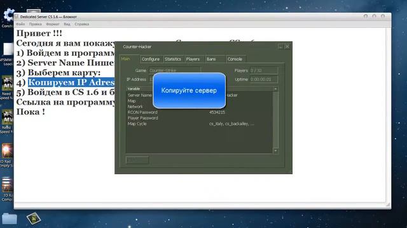Click the 3D Rad Empty desktop icon
The width and height of the screenshot is (407, 228).
click(x=7, y=156)
